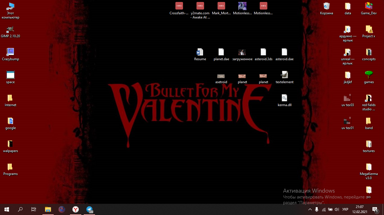Open the УКР language switcher

pos(345,209)
